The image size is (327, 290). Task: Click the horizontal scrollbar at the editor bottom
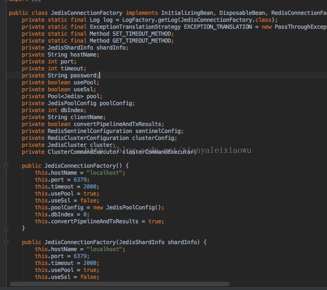tap(119, 284)
